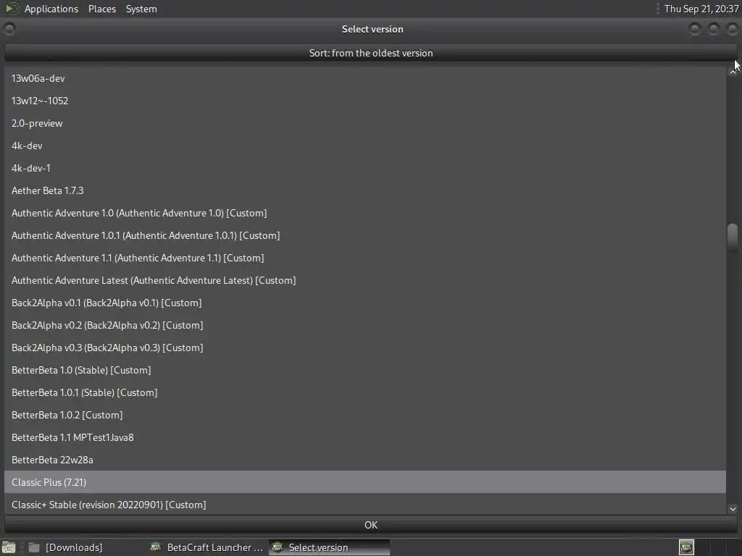The height and width of the screenshot is (556, 742).
Task: Pick BetterBeta 22w28a version
Action: coord(365,460)
